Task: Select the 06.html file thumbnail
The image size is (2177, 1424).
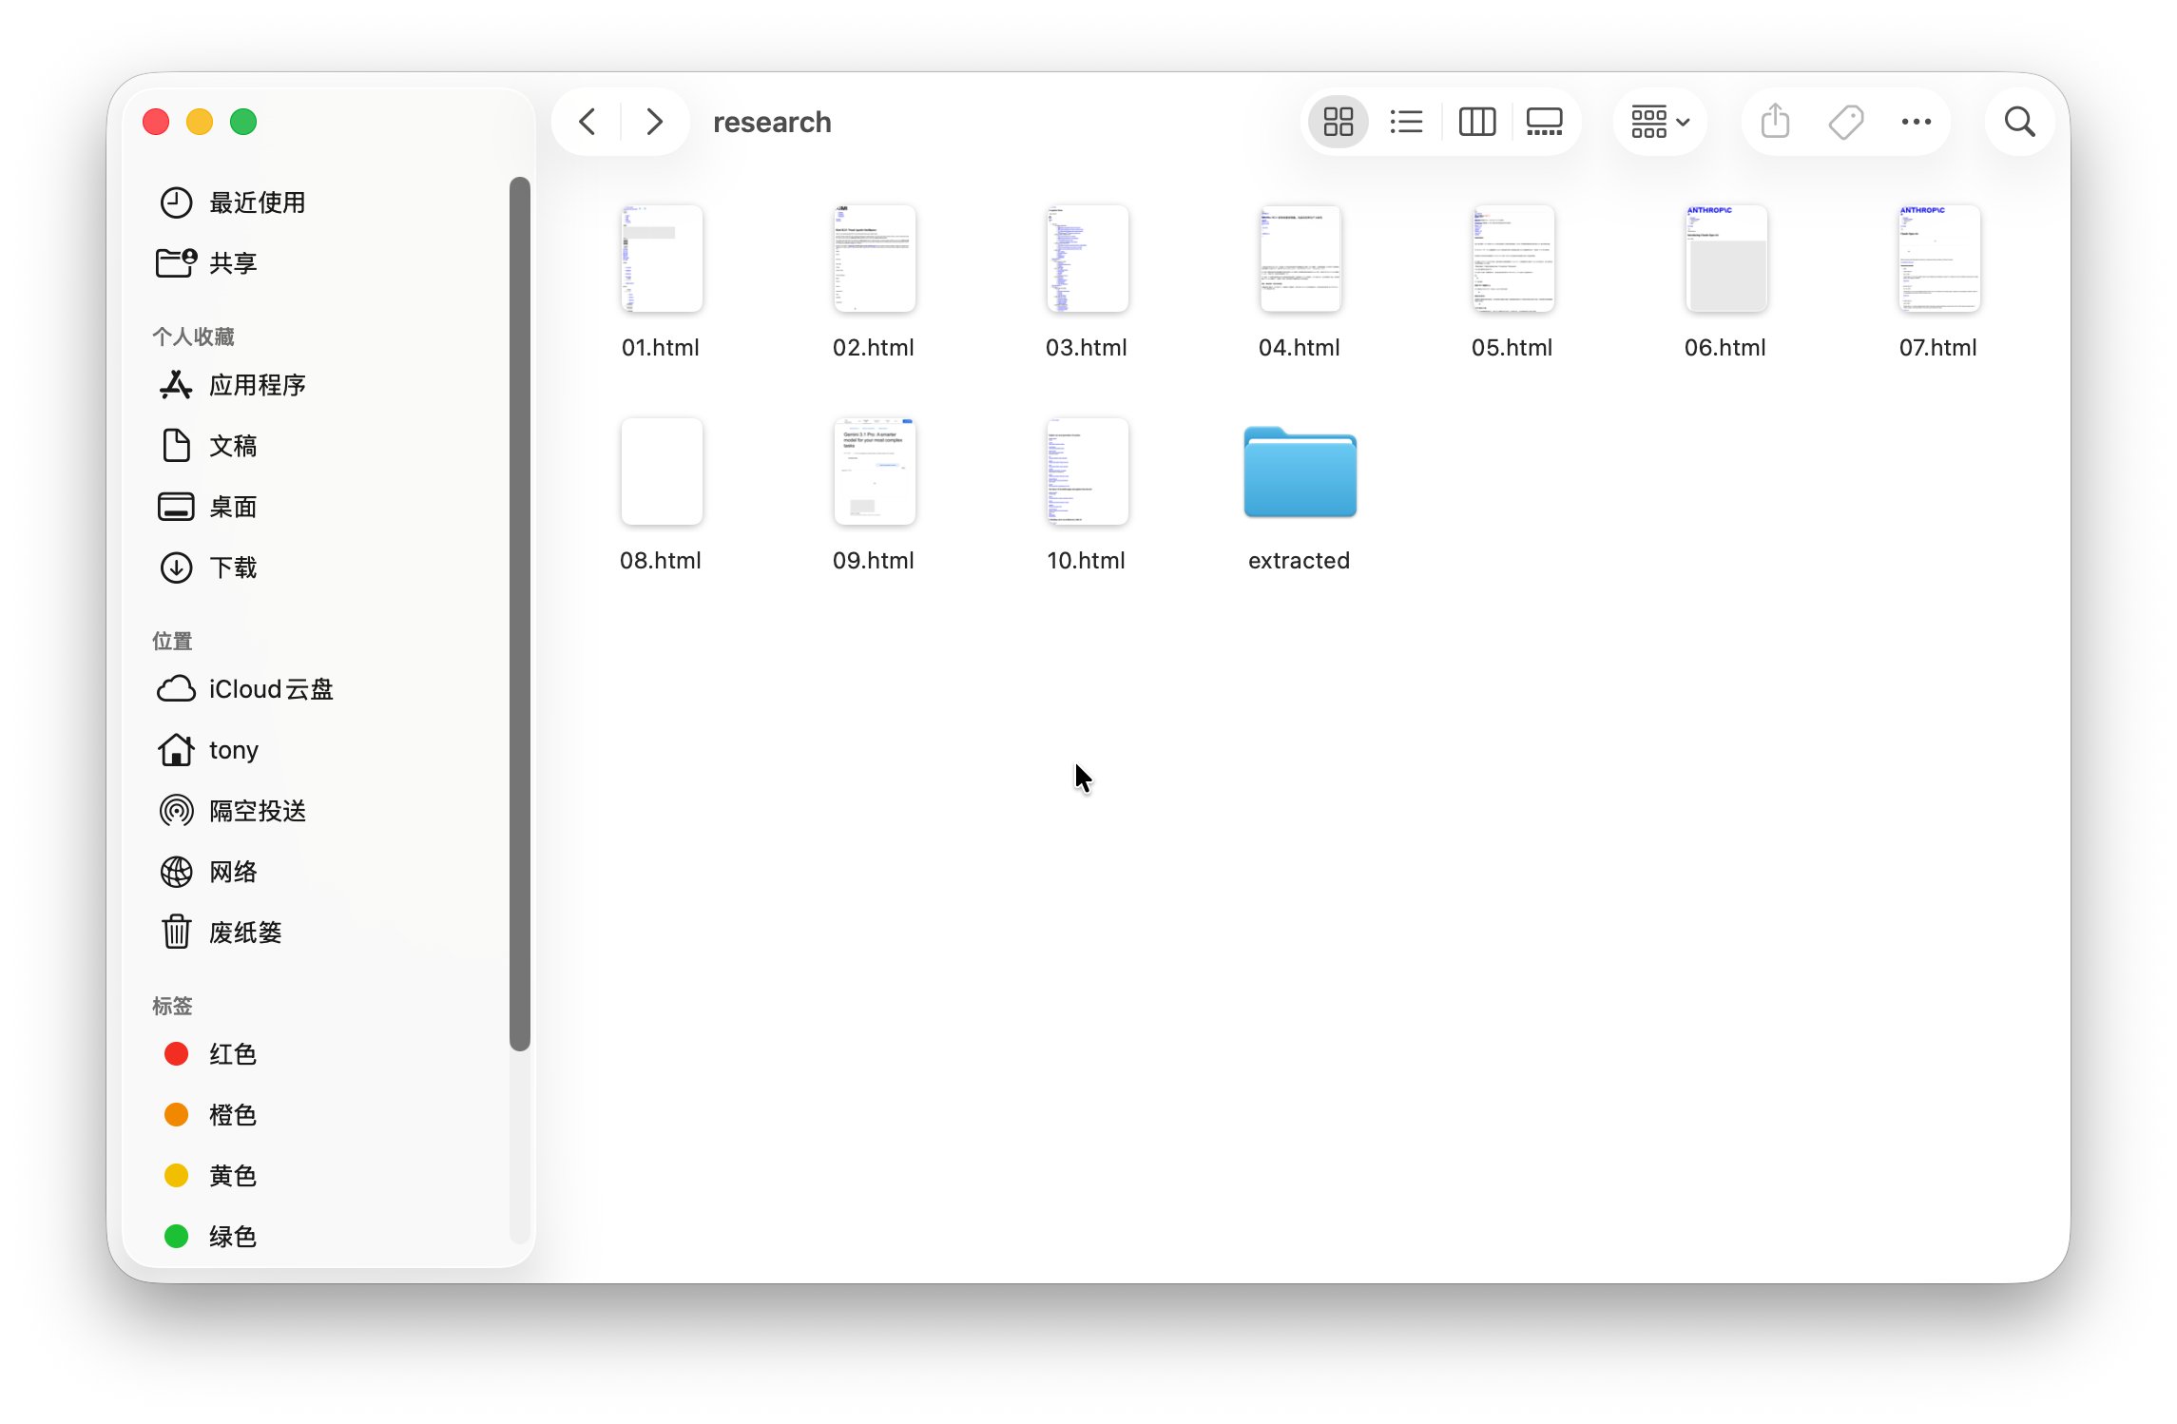Action: point(1724,260)
